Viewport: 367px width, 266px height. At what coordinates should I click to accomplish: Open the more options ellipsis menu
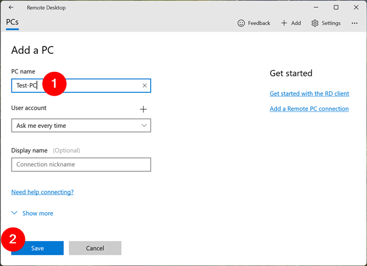pyautogui.click(x=355, y=23)
